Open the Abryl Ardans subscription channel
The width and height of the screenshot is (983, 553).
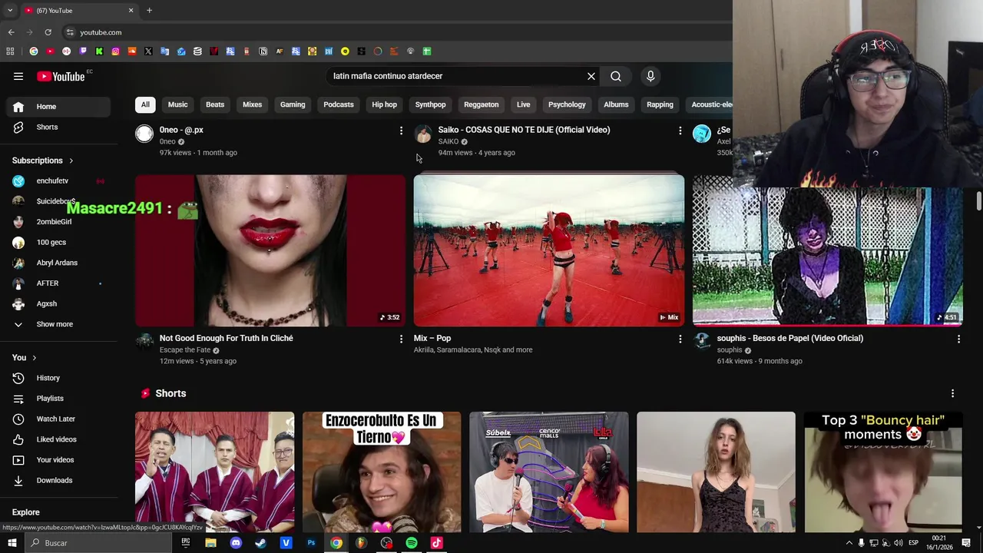(58, 263)
